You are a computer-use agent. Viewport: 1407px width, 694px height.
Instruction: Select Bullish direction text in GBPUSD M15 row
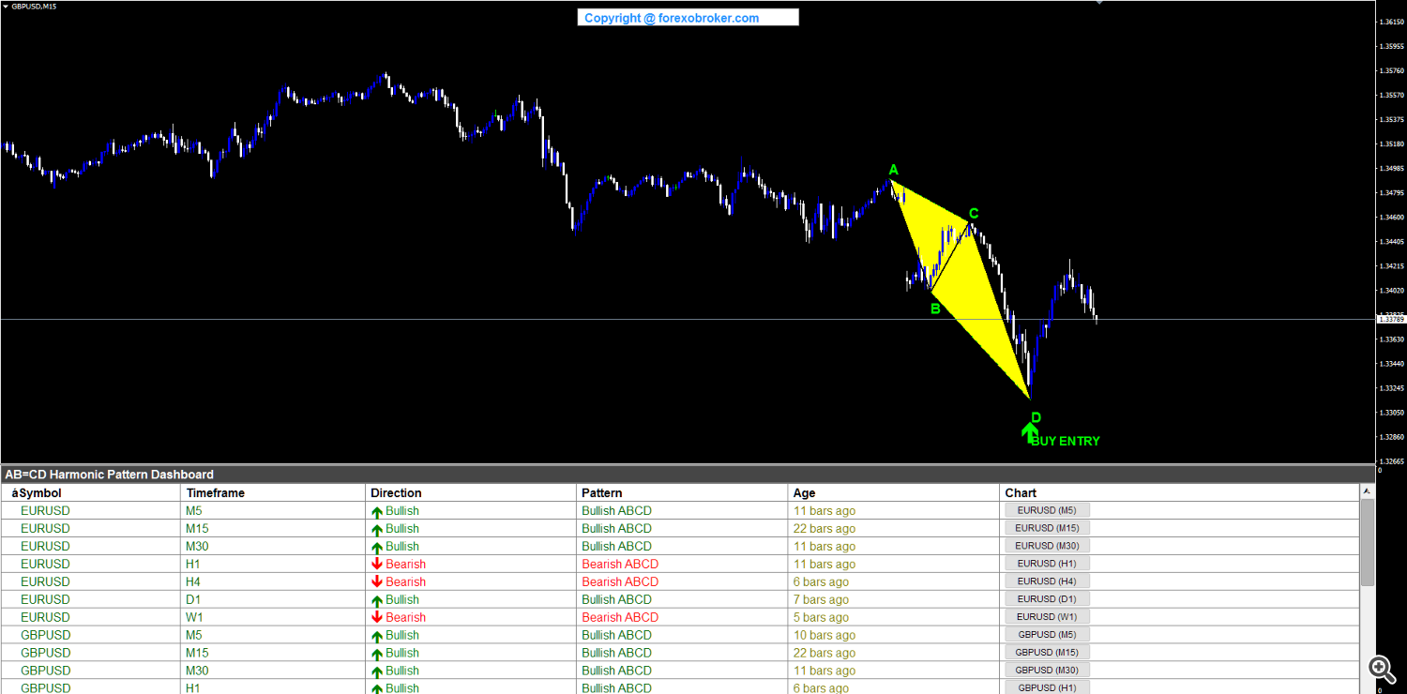pyautogui.click(x=402, y=654)
